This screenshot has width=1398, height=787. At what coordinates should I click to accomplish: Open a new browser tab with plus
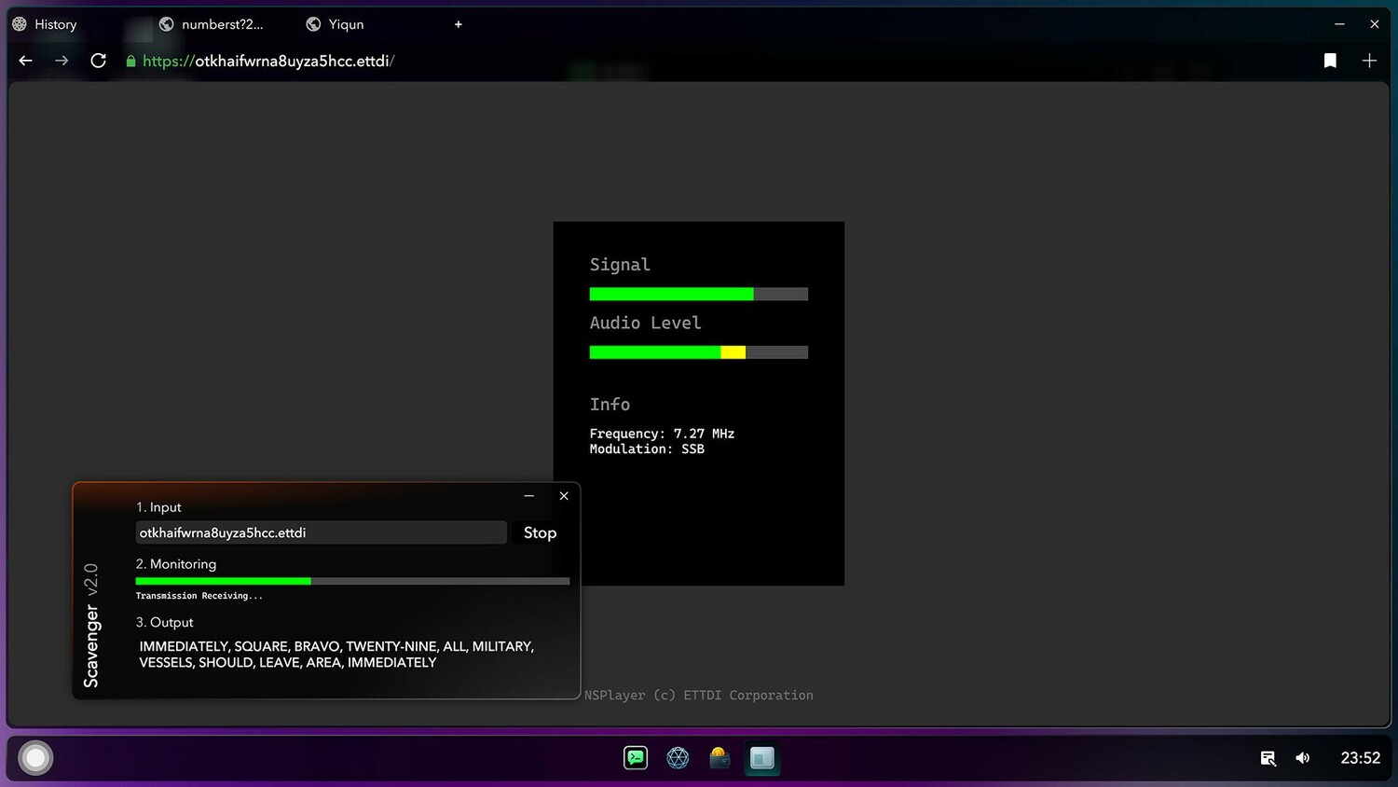(x=458, y=24)
